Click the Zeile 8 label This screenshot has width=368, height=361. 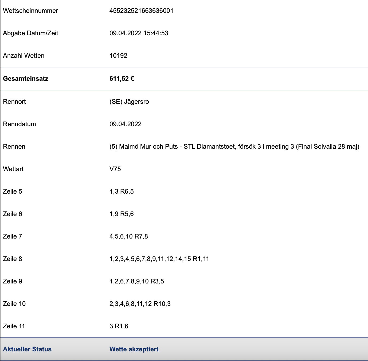point(13,259)
